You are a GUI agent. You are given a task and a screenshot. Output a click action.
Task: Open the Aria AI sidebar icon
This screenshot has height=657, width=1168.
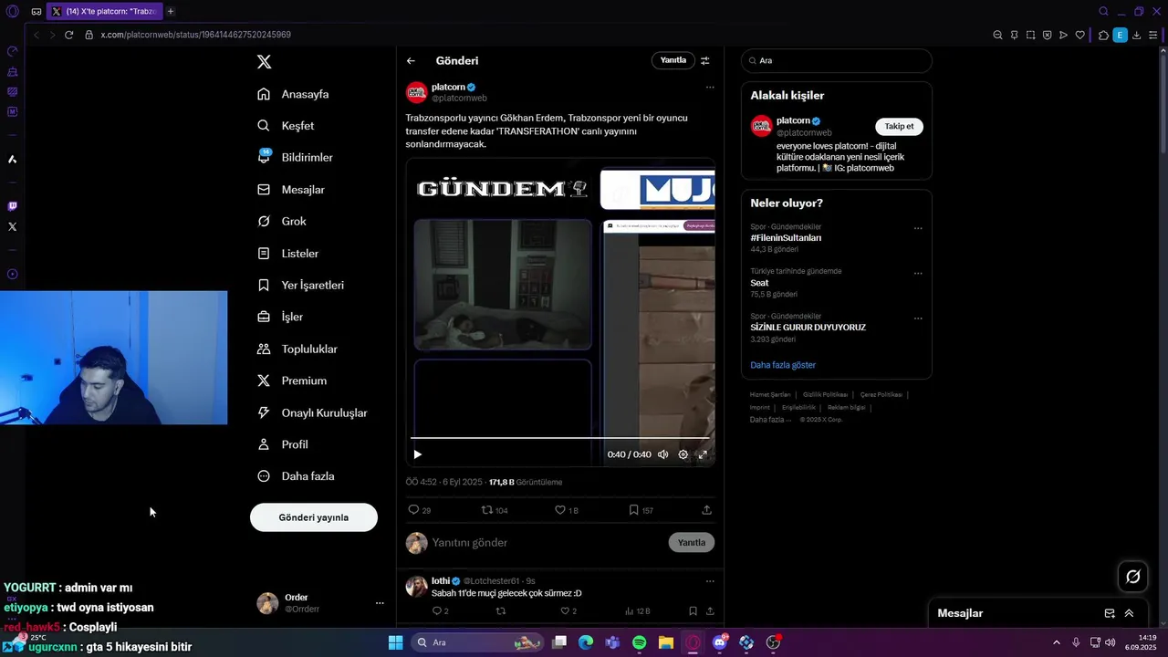[12, 159]
